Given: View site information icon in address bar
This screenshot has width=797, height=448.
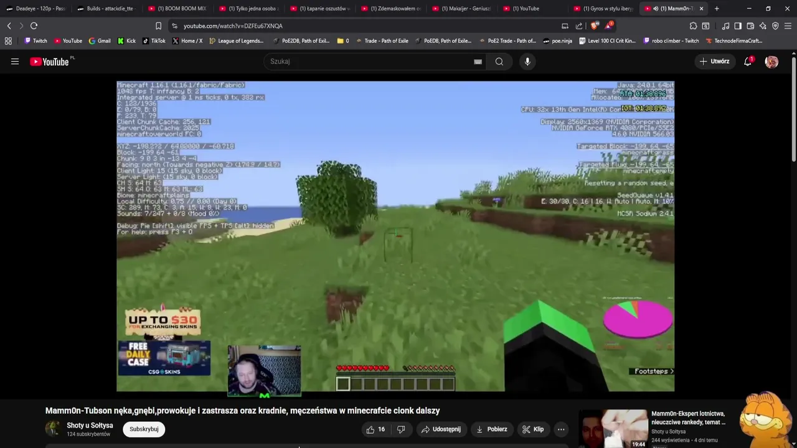Looking at the screenshot, I should [174, 26].
